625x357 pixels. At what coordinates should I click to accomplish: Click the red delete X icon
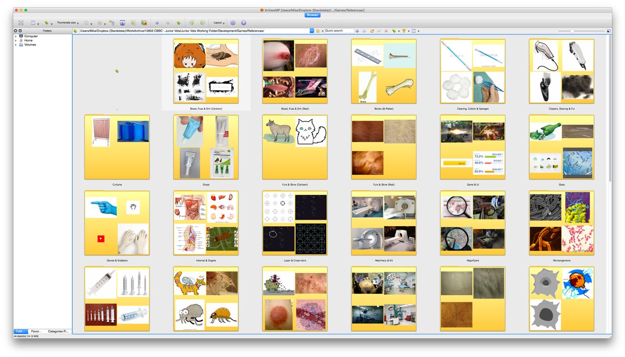point(386,31)
